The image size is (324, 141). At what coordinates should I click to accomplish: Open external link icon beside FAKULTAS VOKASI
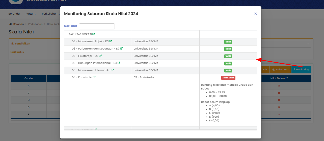[x=94, y=34]
